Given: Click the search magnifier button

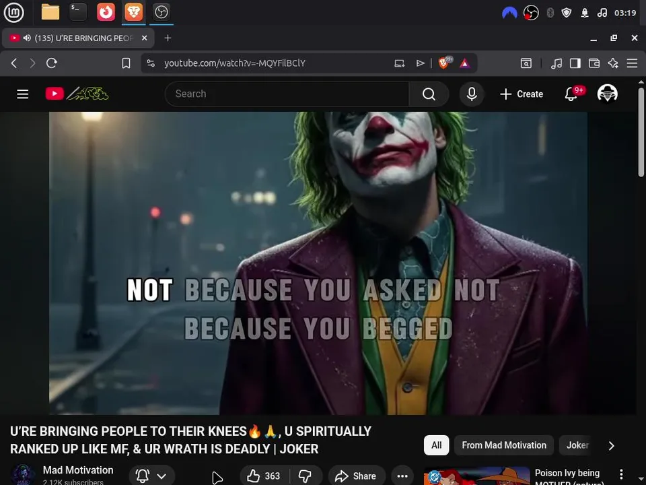Looking at the screenshot, I should [429, 94].
